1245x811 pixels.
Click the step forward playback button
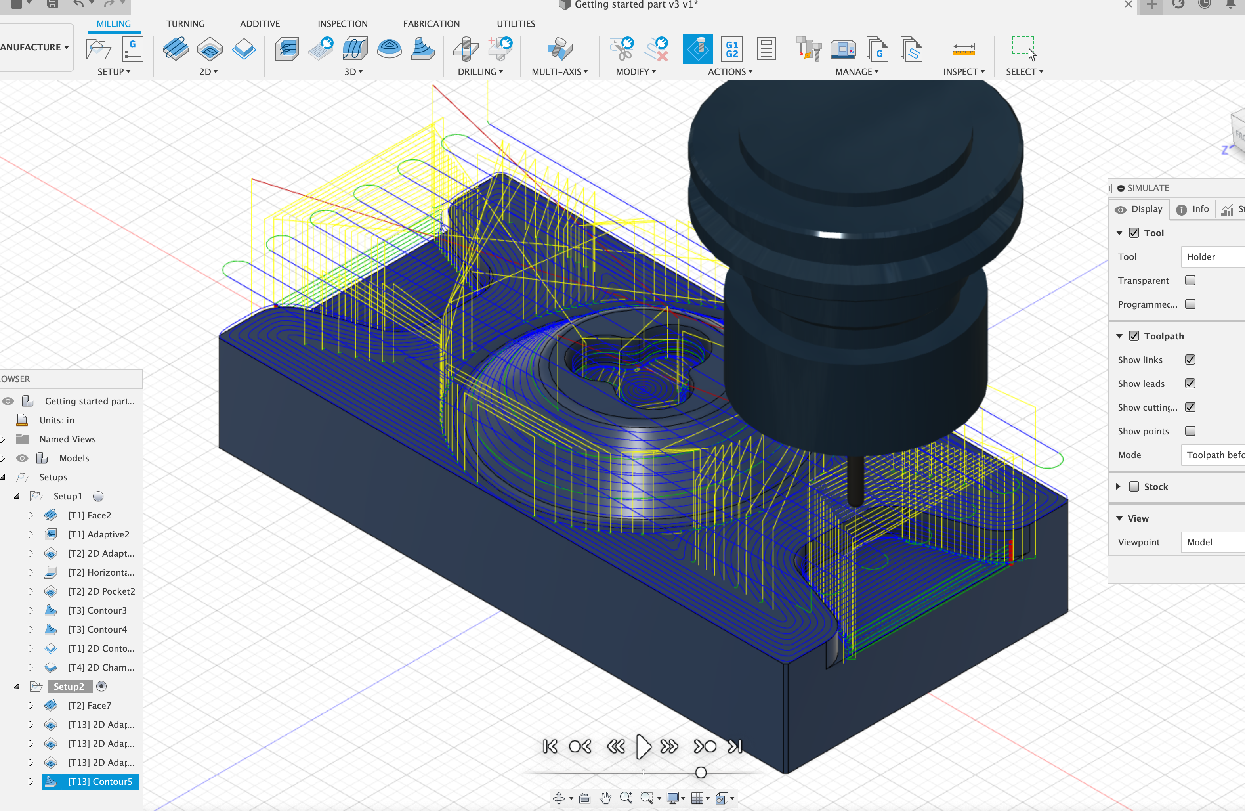tap(669, 746)
